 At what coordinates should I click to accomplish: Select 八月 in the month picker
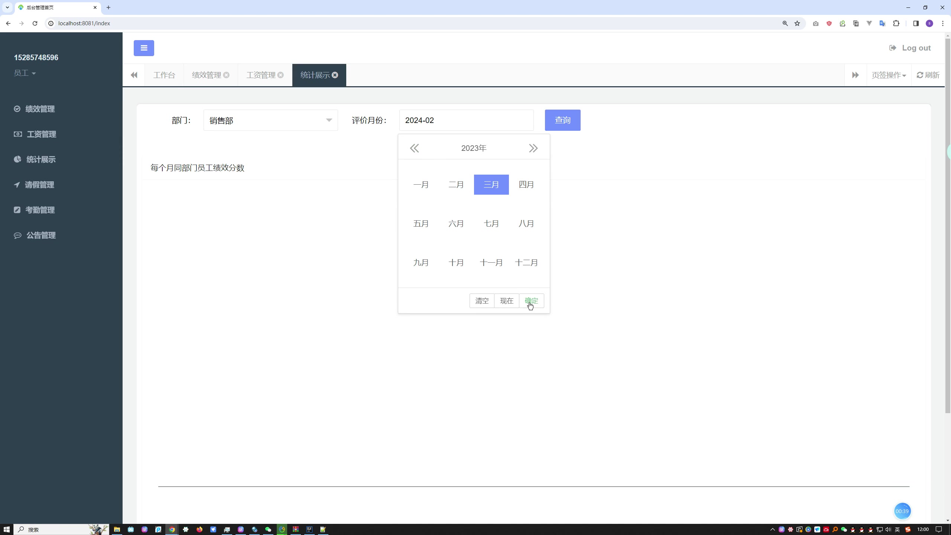tap(526, 224)
